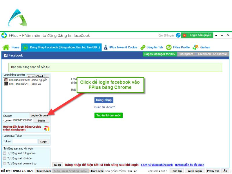Click the ellipsis button next to Check

click(47, 77)
